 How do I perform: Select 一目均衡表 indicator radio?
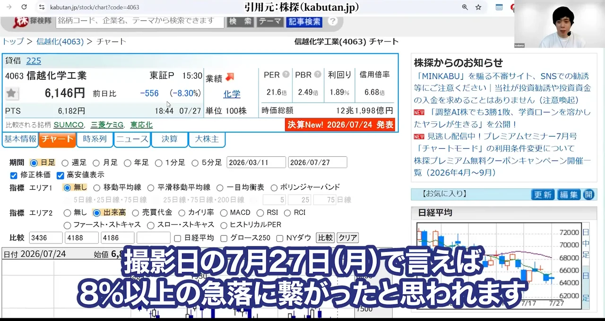click(220, 187)
